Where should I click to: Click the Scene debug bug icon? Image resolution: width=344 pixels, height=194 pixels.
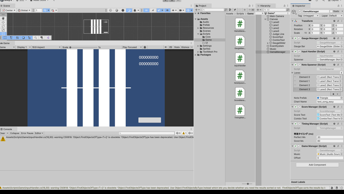[x=135, y=10]
